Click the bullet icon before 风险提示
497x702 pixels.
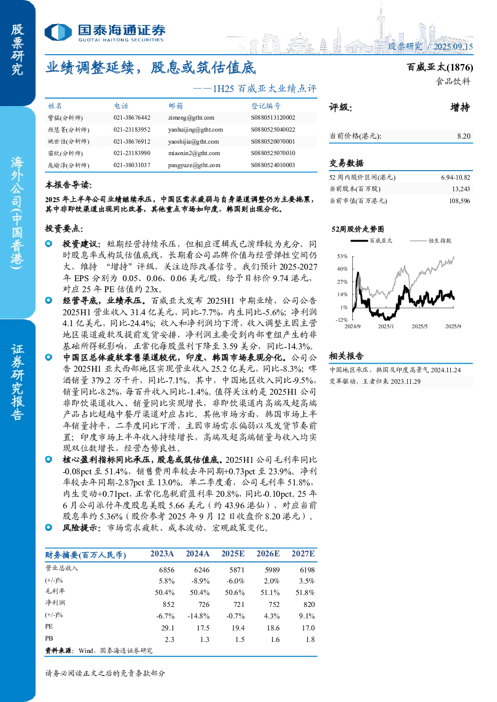click(x=49, y=527)
